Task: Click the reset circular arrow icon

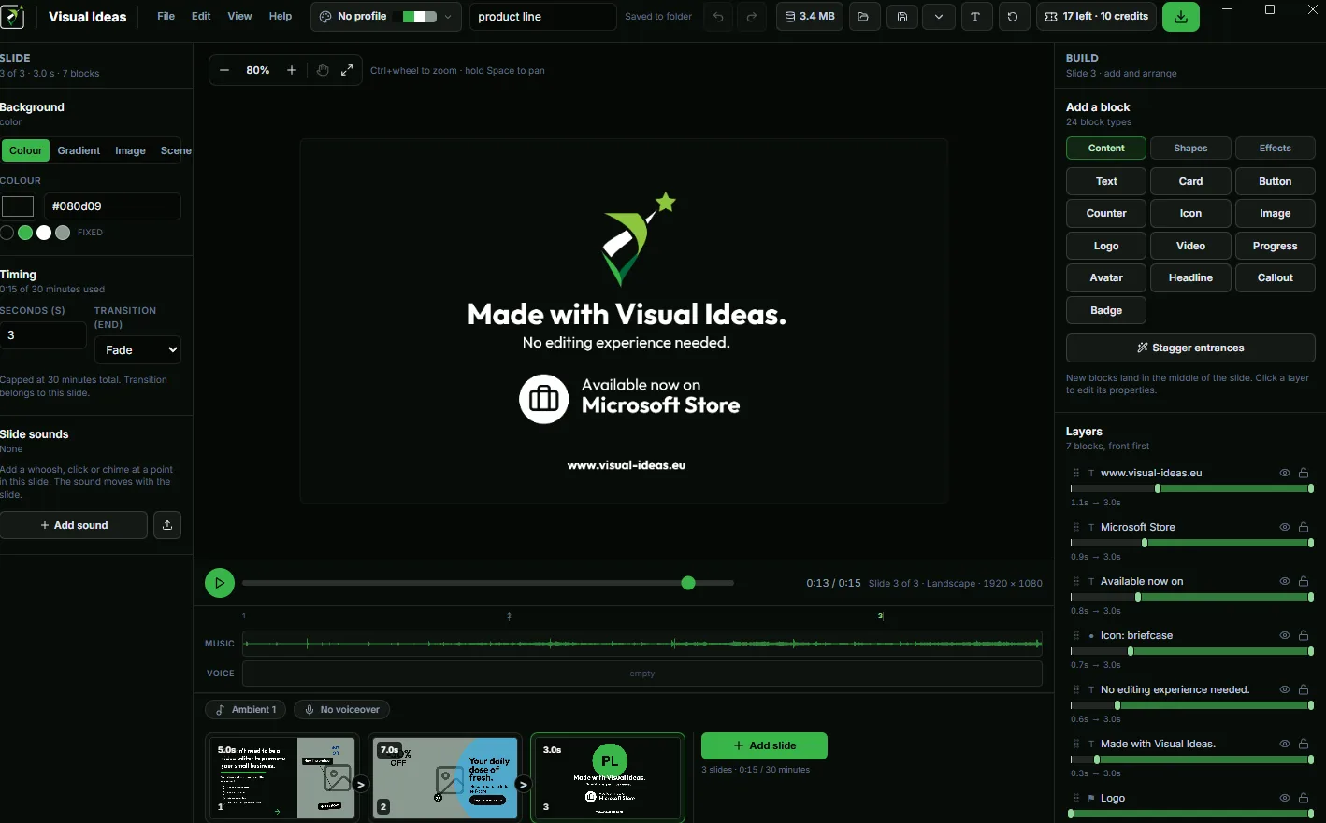Action: (1014, 17)
